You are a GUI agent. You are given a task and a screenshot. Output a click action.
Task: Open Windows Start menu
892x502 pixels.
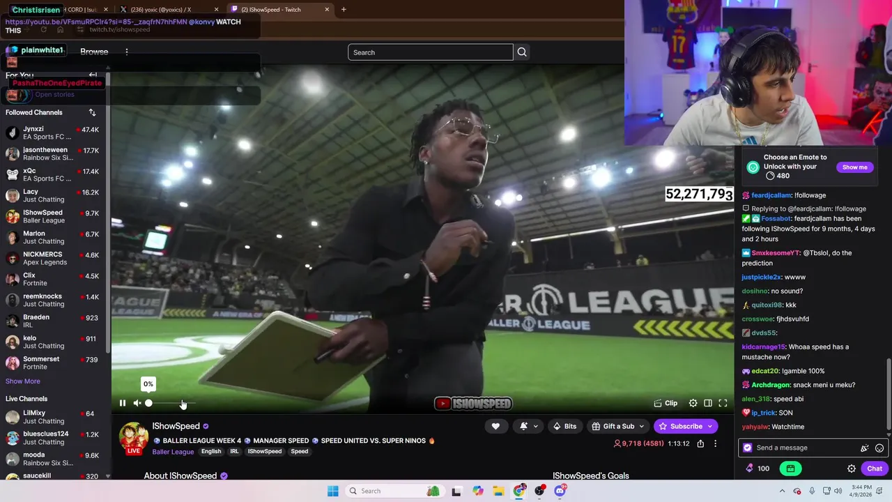(333, 491)
